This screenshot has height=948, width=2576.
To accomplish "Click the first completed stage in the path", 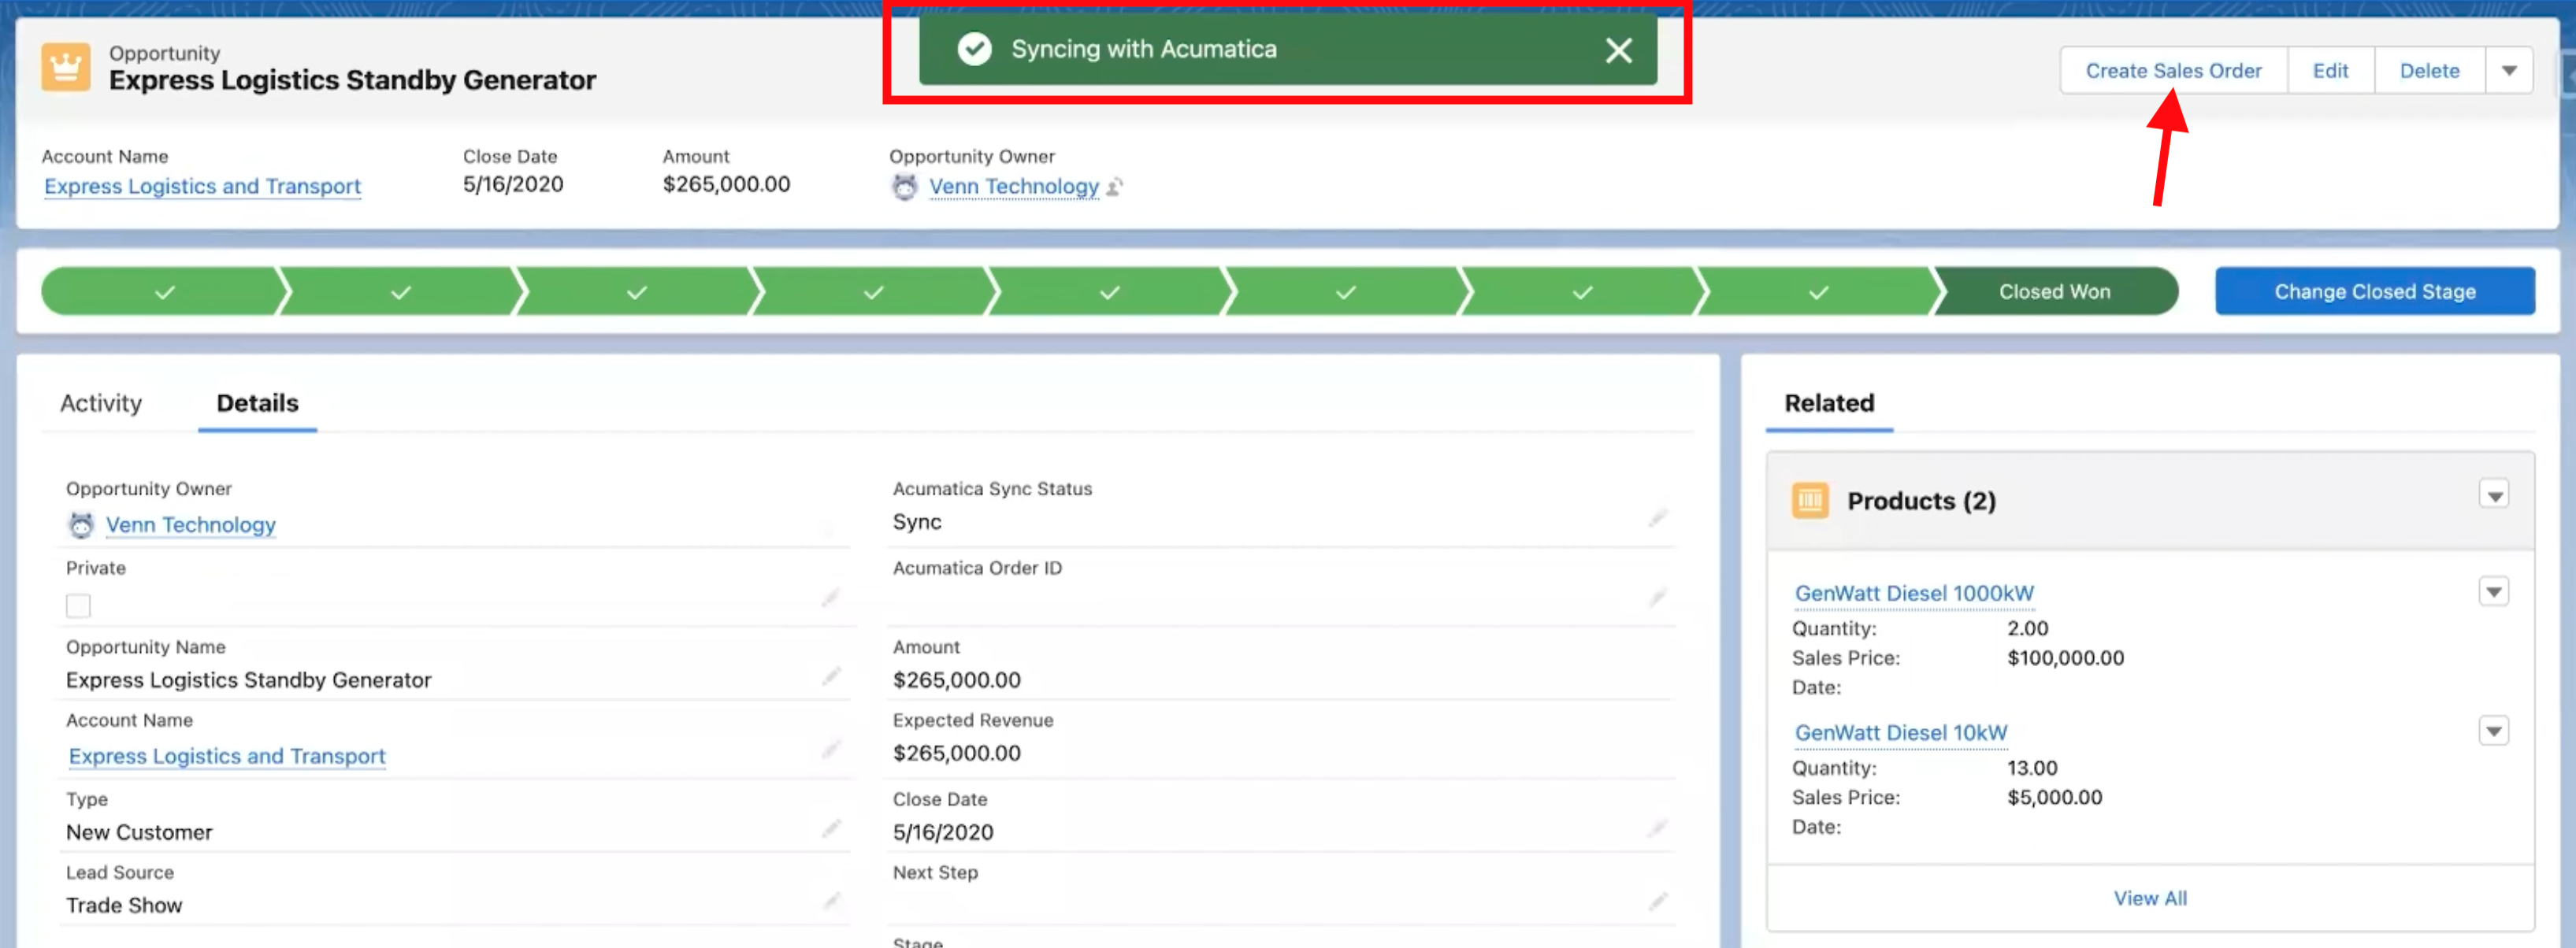I will pyautogui.click(x=163, y=292).
